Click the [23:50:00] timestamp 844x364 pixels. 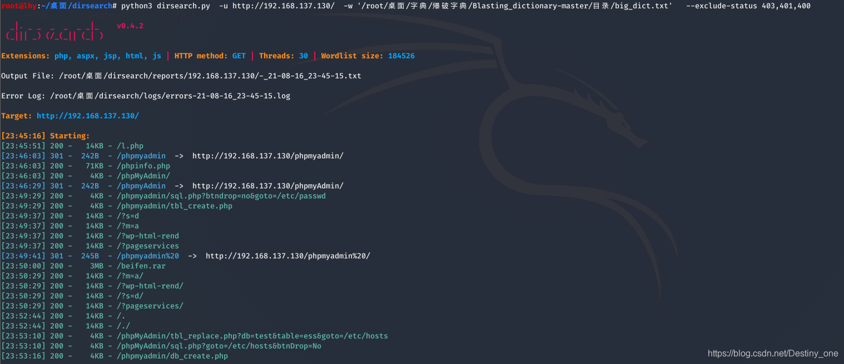(23, 266)
